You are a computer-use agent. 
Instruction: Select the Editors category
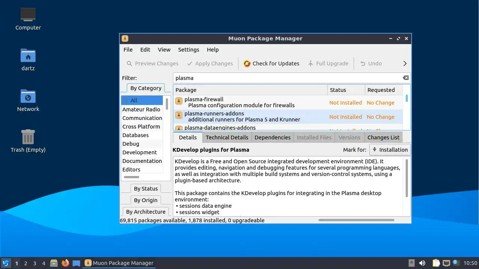point(142,170)
